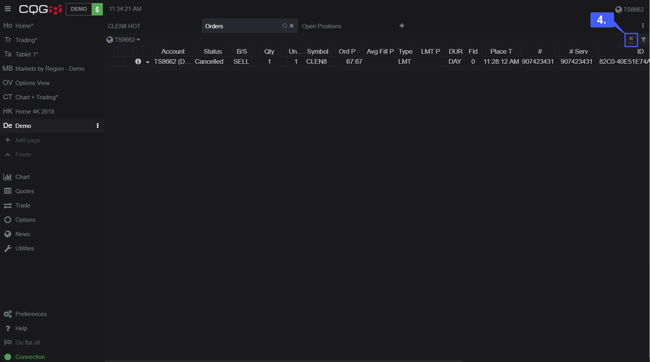The image size is (650, 362).
Task: Expand the CLEN8 order row arrow
Action: tap(148, 62)
